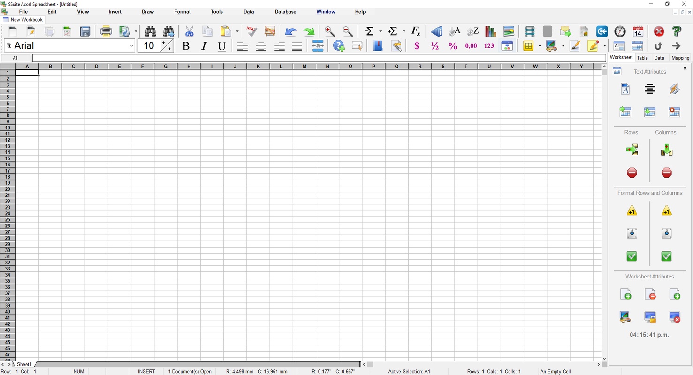Click the clock icon in toolbar
The height and width of the screenshot is (375, 693).
620,31
